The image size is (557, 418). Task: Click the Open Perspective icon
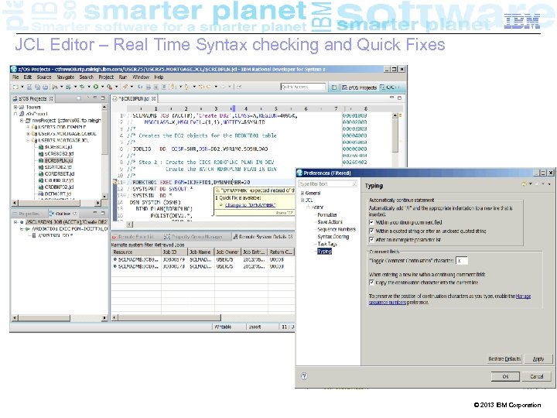pyautogui.click(x=334, y=87)
